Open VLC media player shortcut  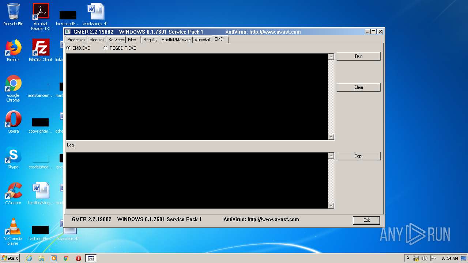point(13,232)
